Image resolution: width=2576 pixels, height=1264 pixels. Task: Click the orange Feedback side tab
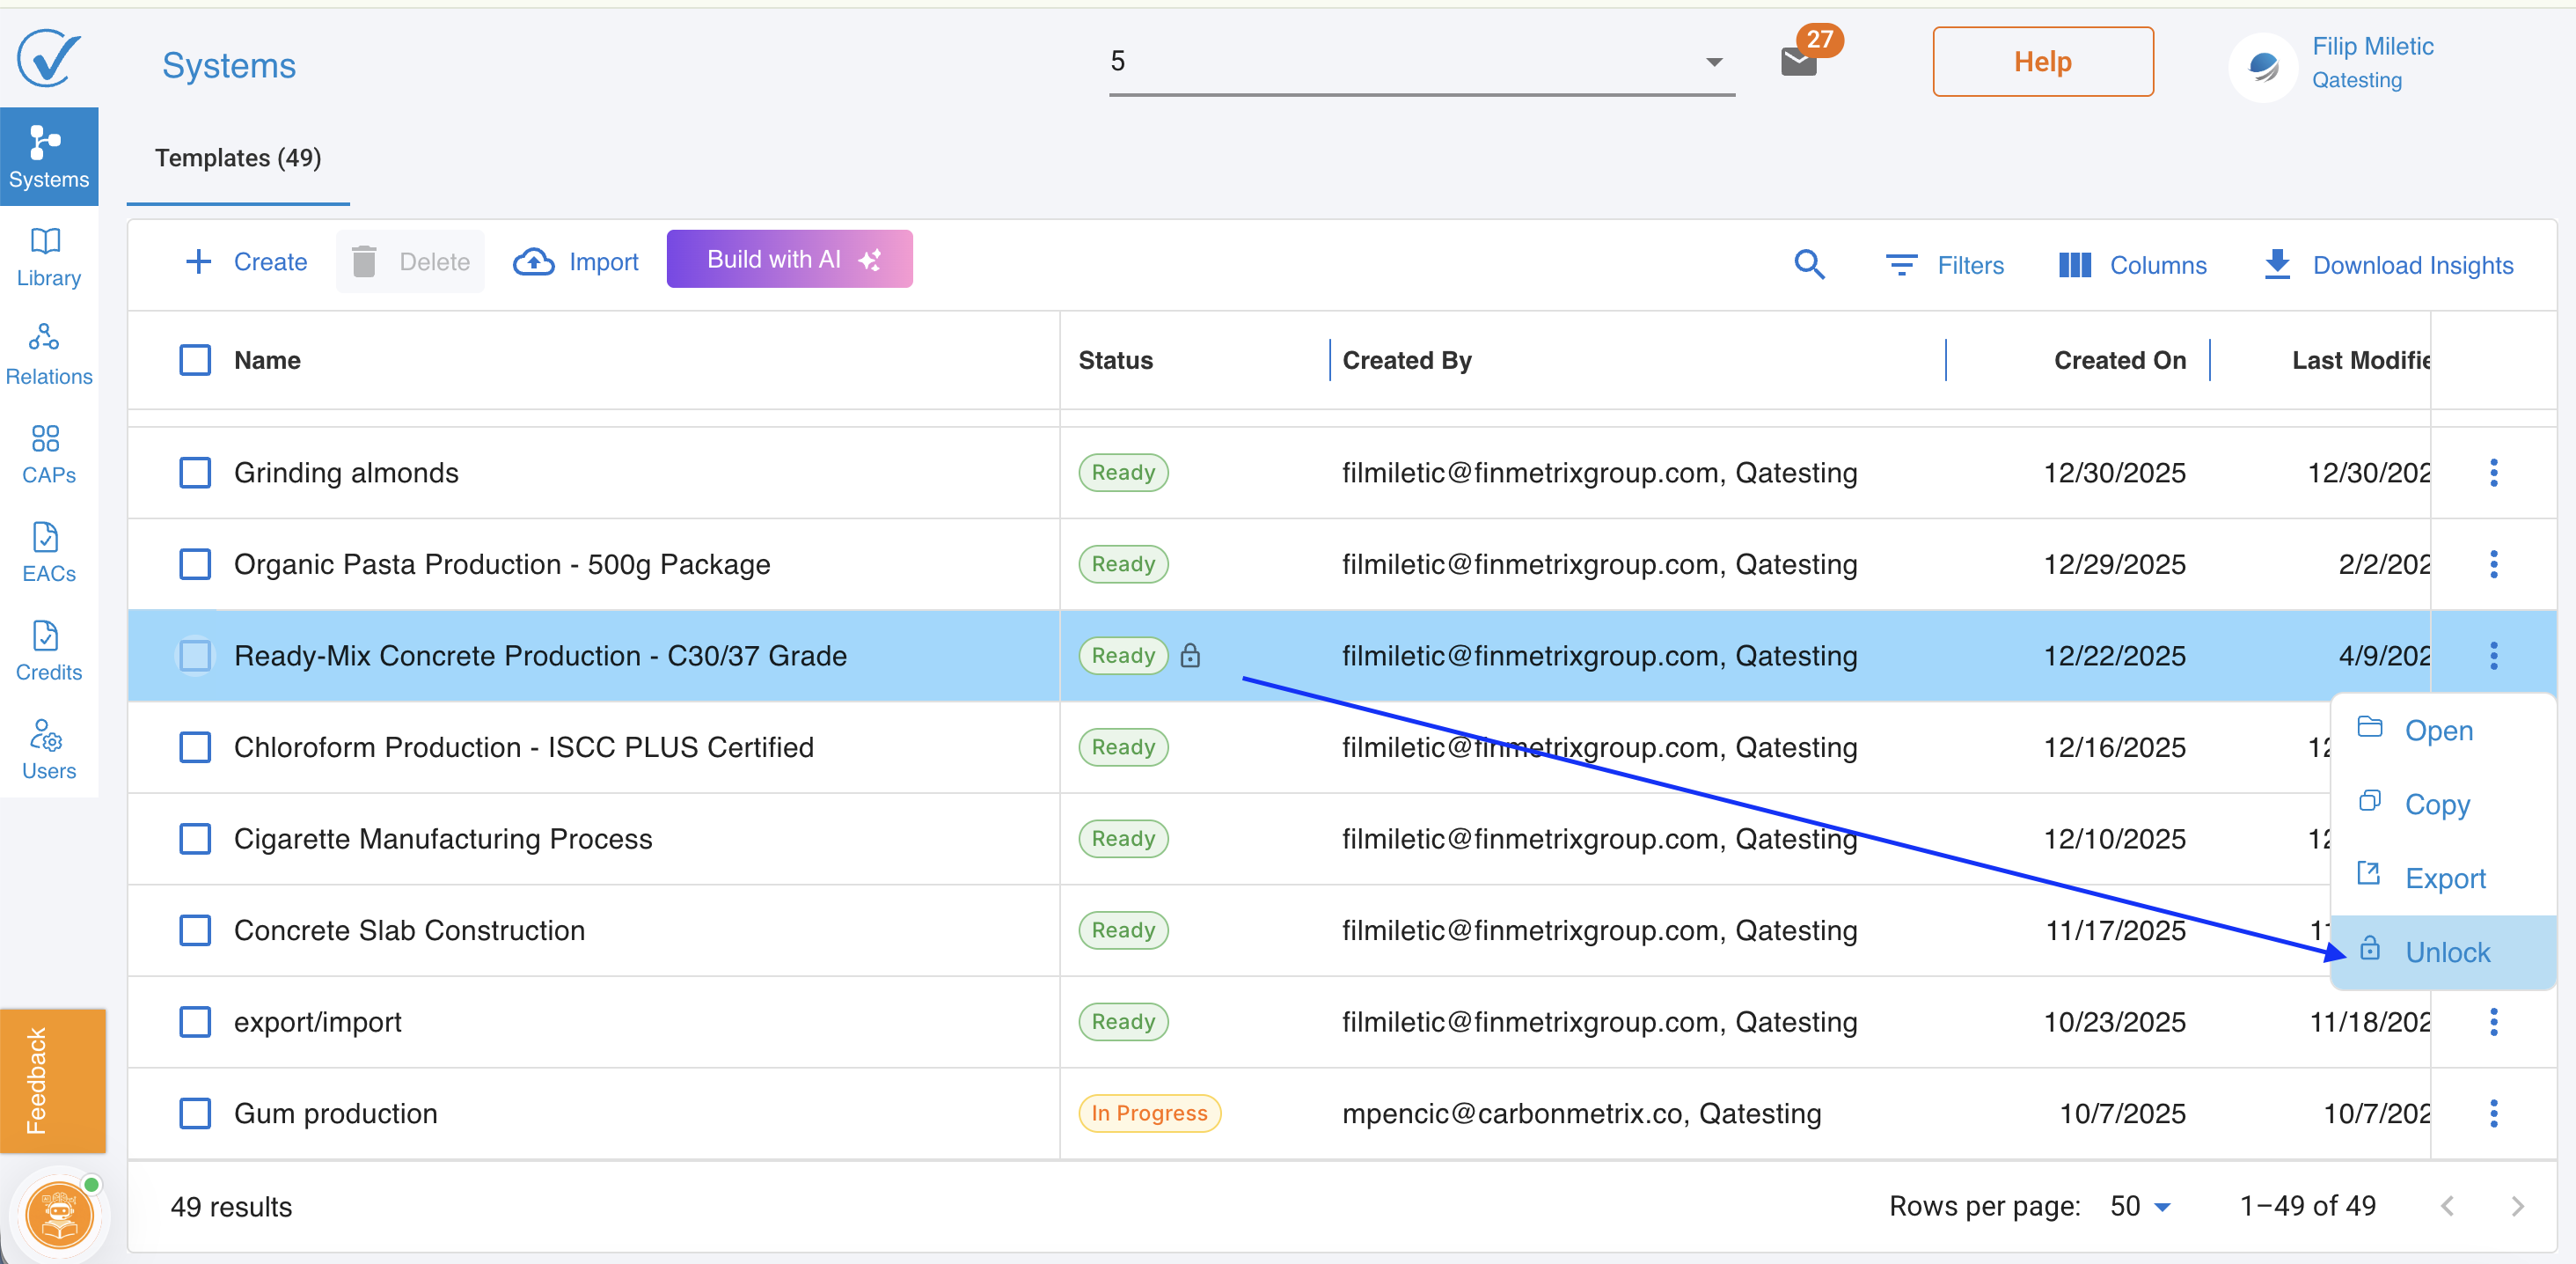[52, 1080]
